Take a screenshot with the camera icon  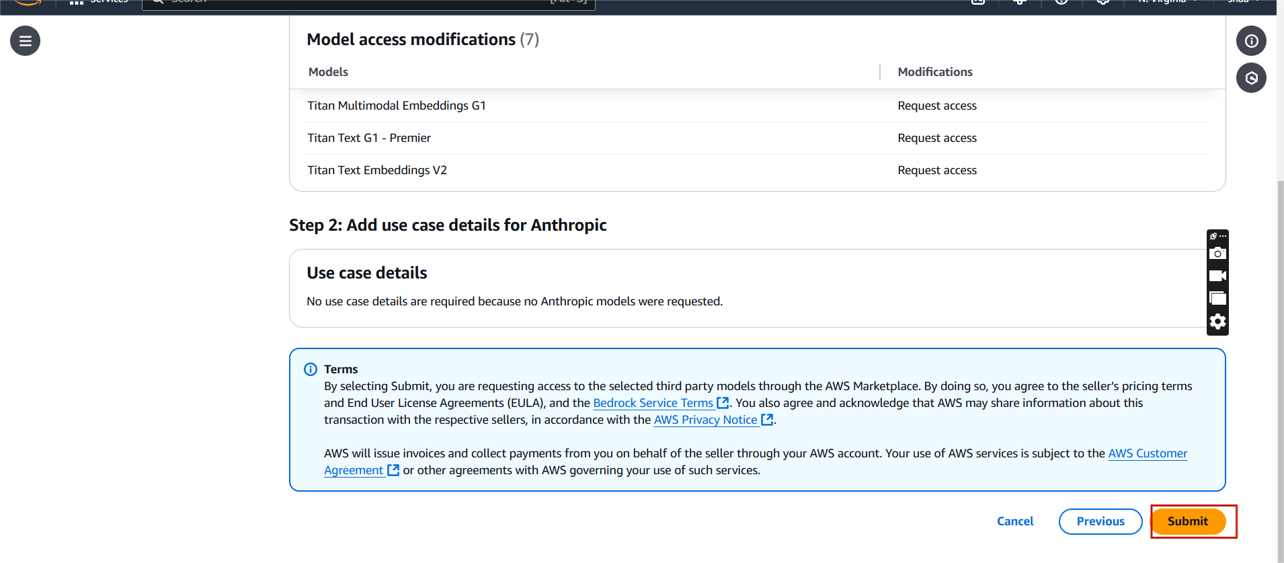coord(1217,254)
